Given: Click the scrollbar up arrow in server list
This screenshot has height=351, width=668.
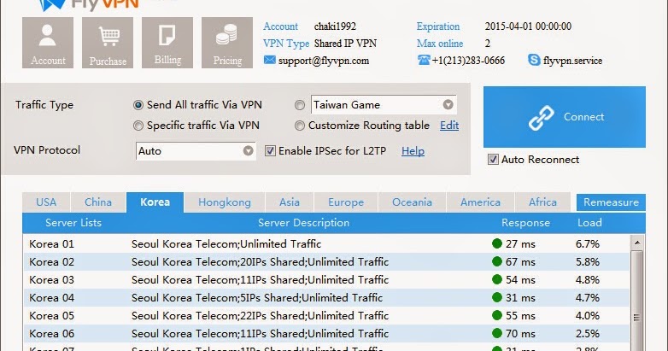Looking at the screenshot, I should 637,243.
